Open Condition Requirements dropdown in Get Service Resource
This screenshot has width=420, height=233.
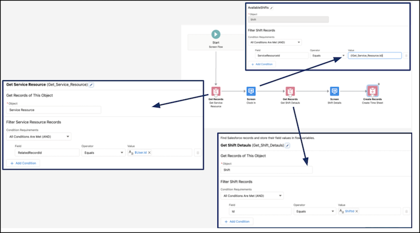(39, 137)
